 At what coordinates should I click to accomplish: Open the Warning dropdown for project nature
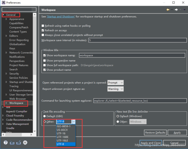[115, 89]
